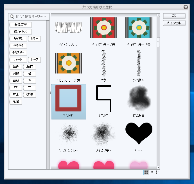194x184 pixels.
Task: Select the テスト01 brush tip
Action: (x=69, y=102)
